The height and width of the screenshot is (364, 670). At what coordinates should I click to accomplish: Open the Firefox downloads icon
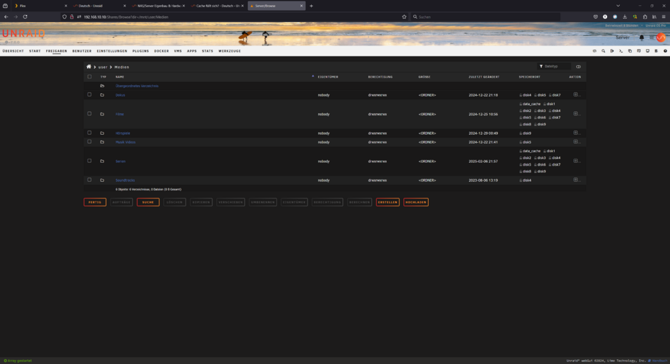624,17
